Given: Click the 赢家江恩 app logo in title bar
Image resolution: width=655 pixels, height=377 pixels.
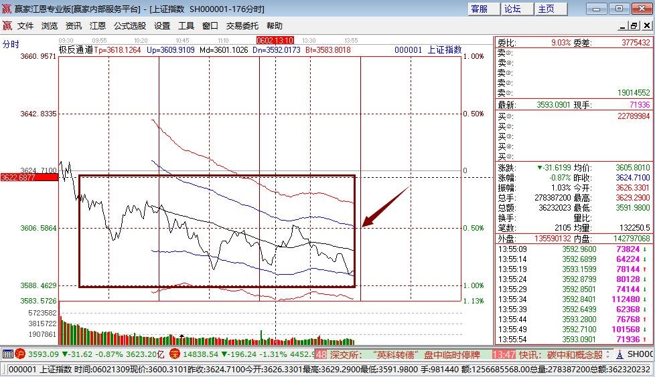Looking at the screenshot, I should 7,8.
